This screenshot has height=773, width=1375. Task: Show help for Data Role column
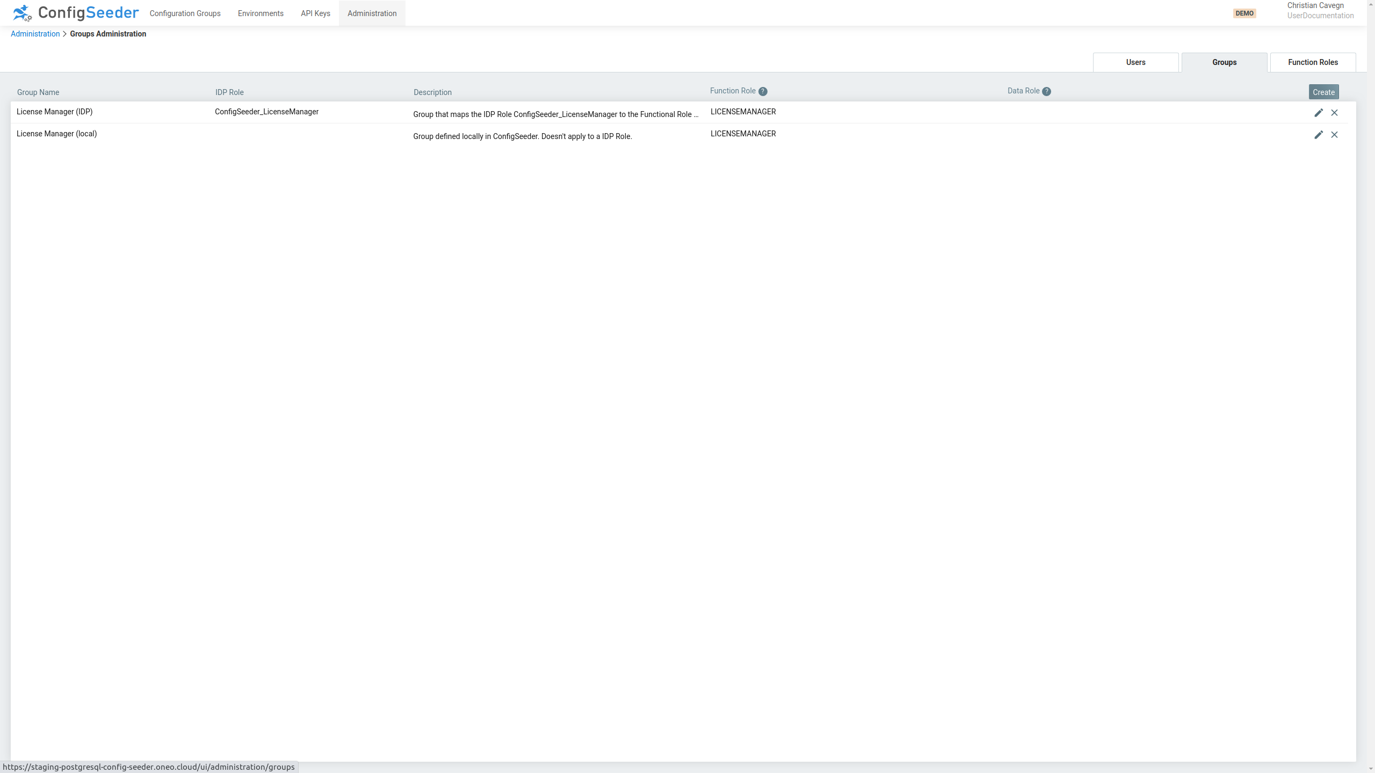[1046, 91]
